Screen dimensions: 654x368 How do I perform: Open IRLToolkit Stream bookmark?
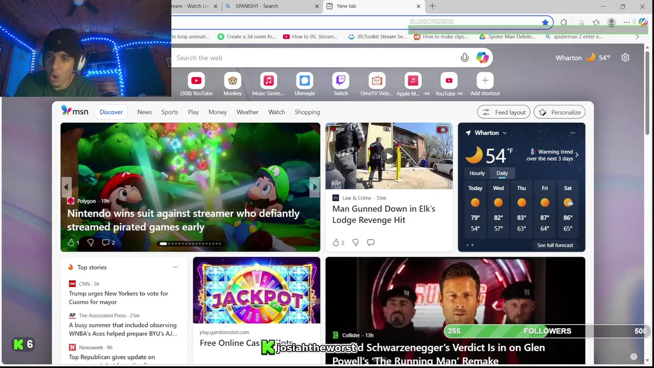[x=377, y=37]
